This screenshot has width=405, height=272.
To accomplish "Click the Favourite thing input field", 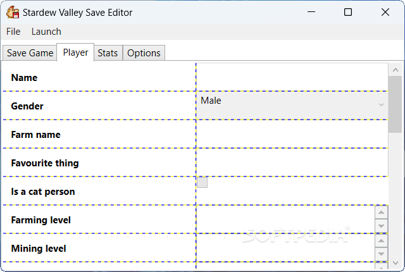I will [x=292, y=163].
